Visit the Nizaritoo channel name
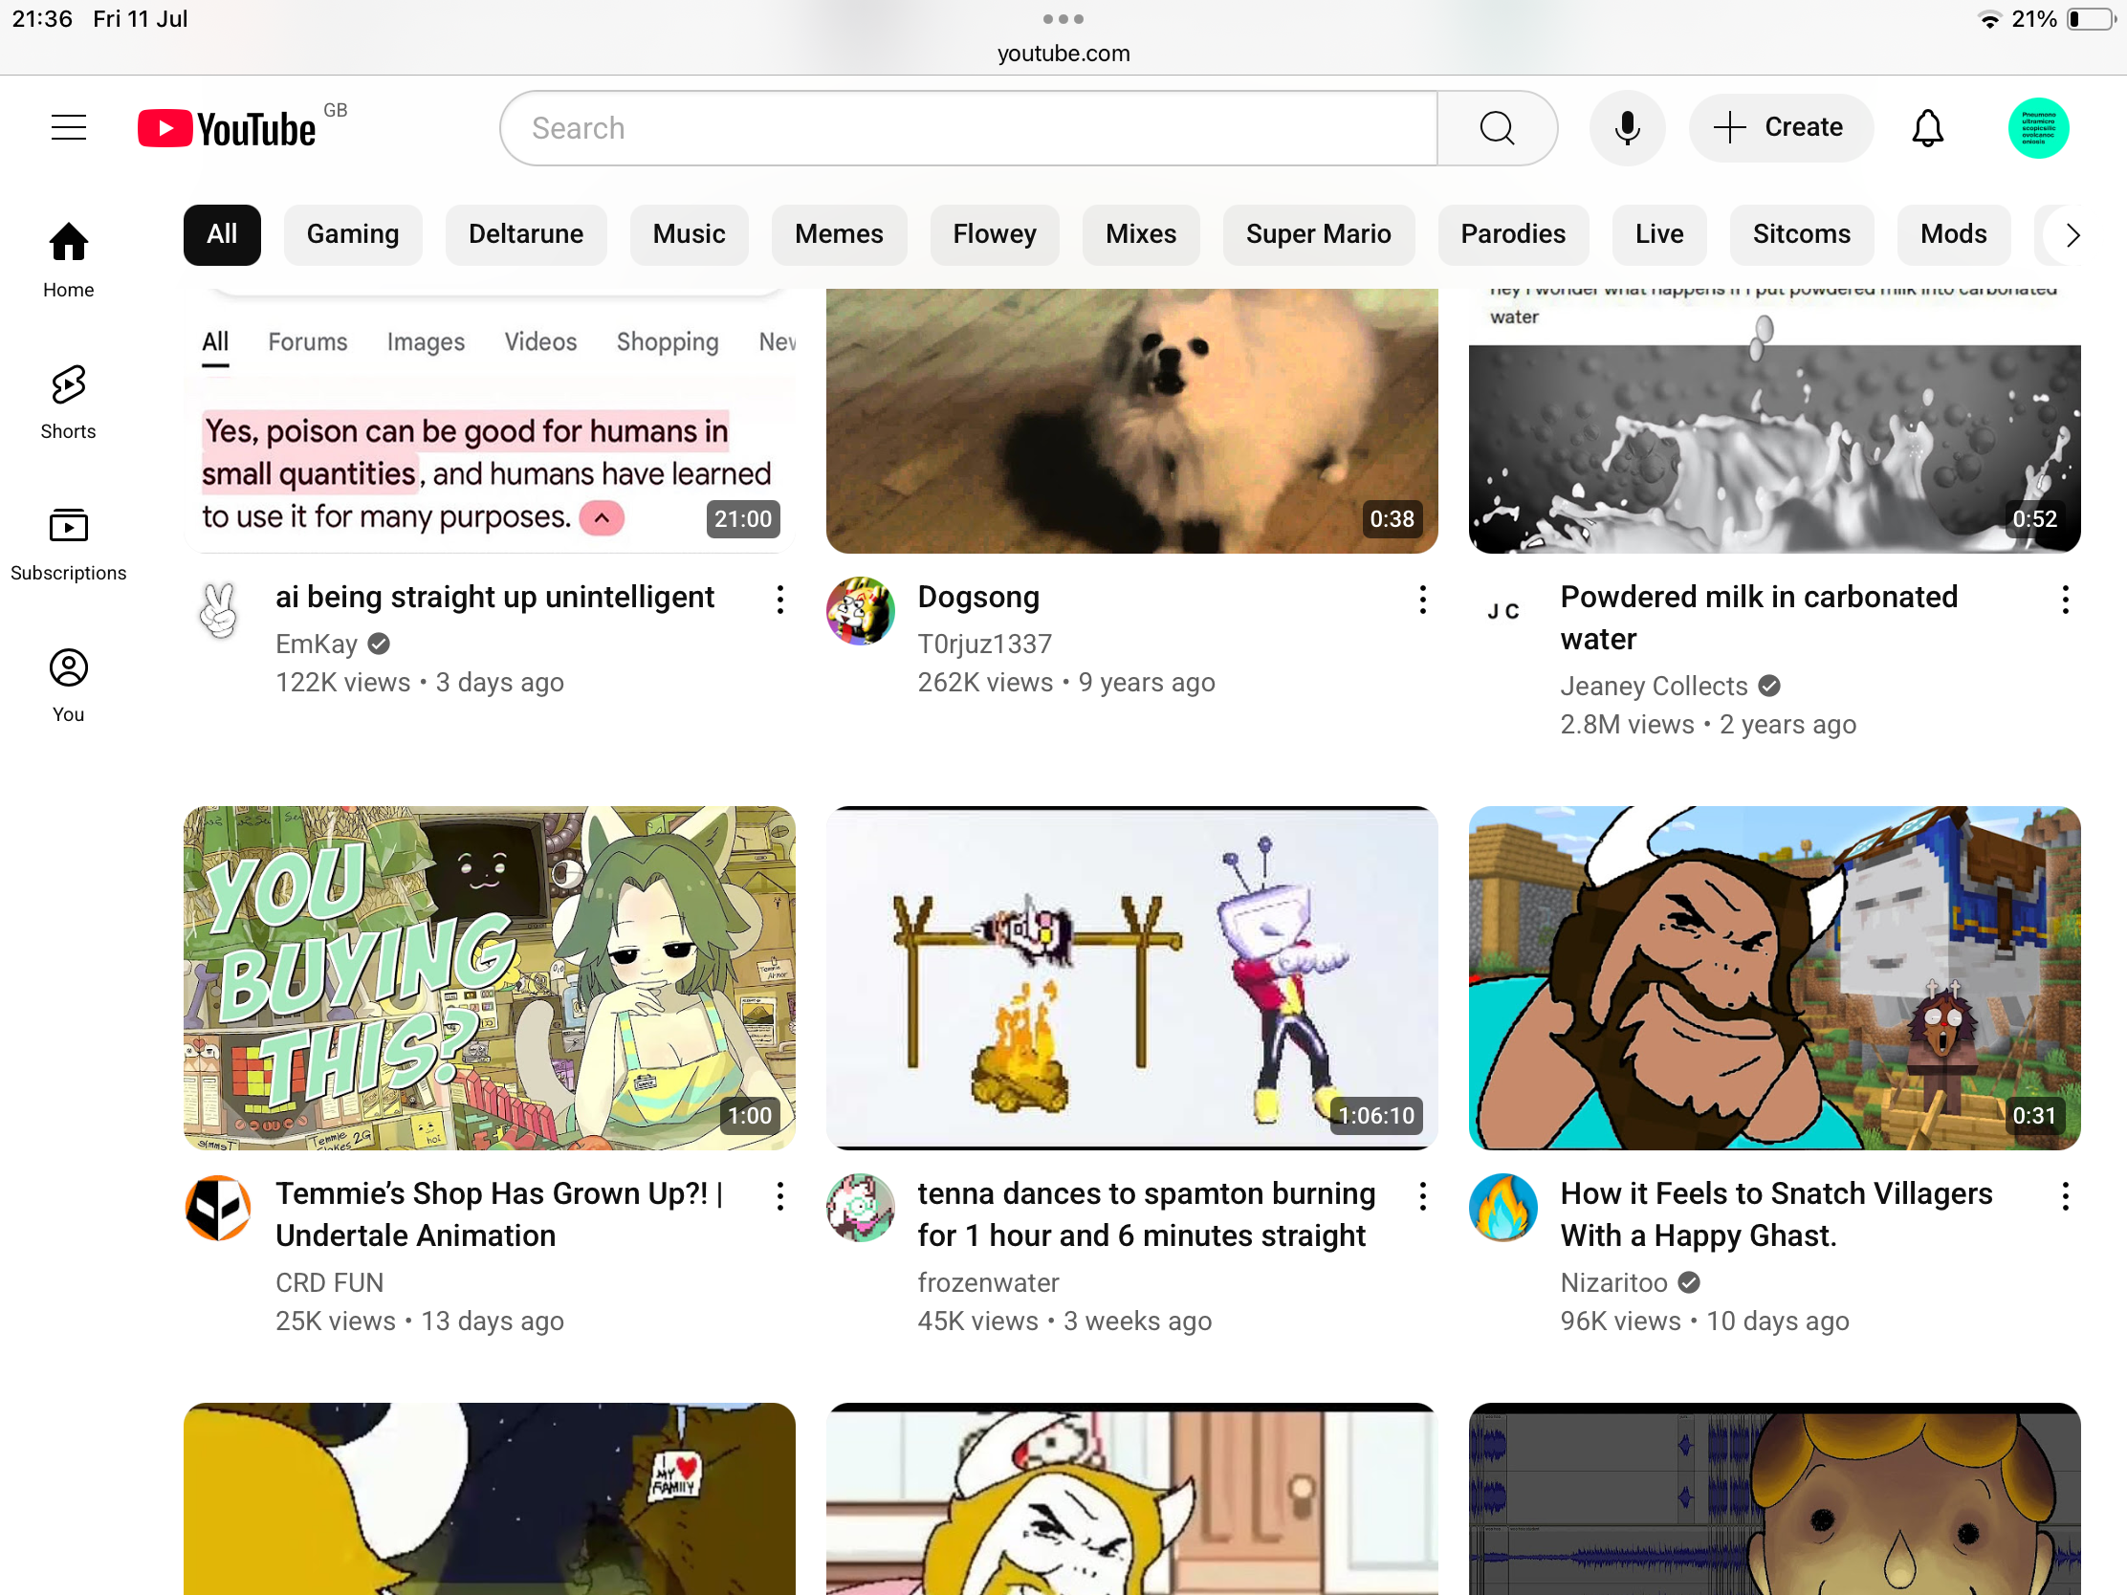Viewport: 2127px width, 1595px height. pyautogui.click(x=1613, y=1283)
